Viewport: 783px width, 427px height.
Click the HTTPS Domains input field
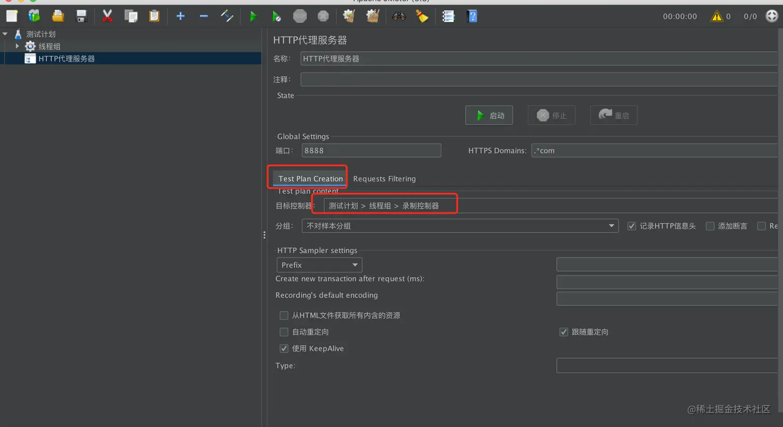click(654, 151)
